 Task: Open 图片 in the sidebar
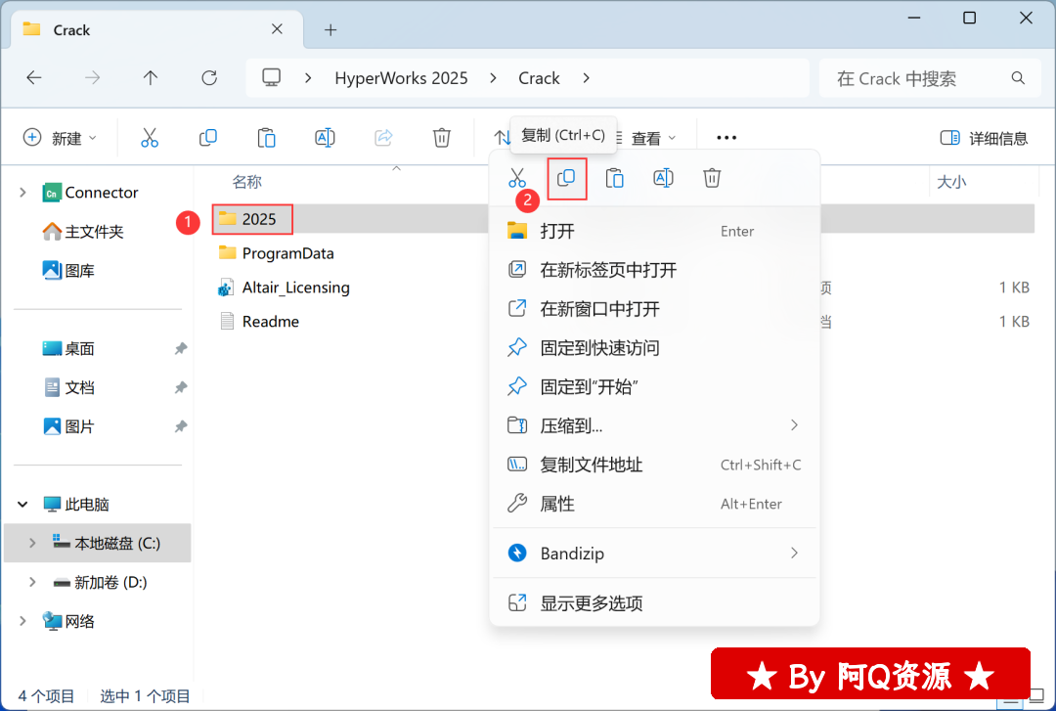pos(68,426)
